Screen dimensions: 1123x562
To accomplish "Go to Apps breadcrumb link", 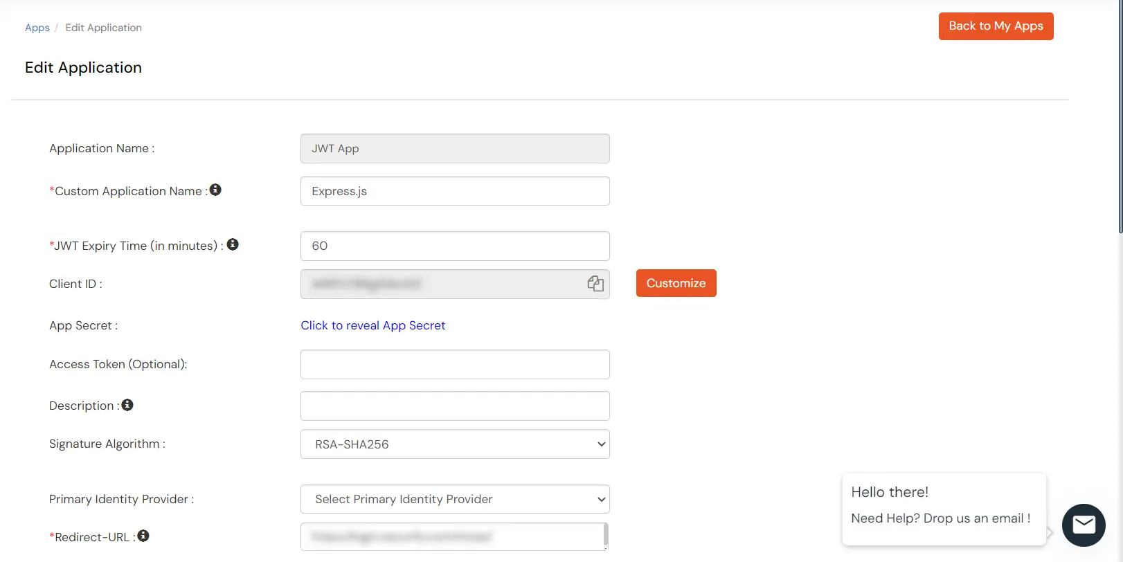I will pyautogui.click(x=37, y=28).
